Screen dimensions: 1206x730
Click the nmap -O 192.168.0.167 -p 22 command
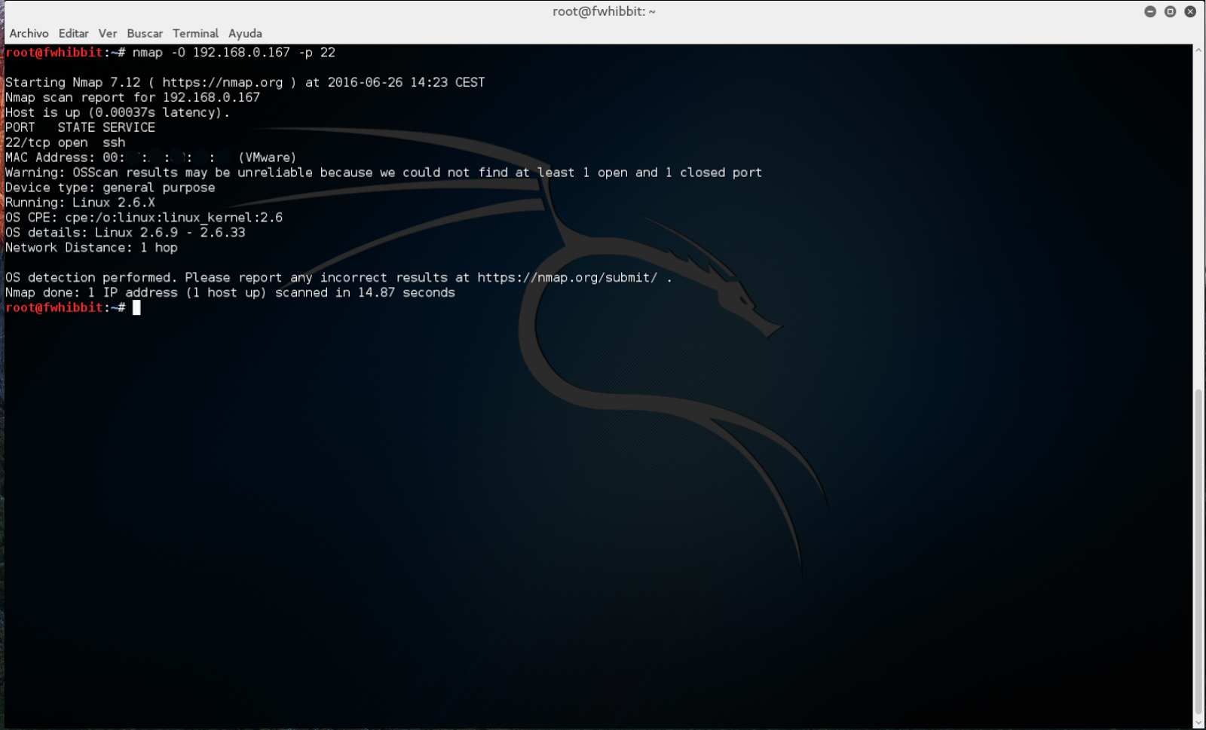coord(234,52)
